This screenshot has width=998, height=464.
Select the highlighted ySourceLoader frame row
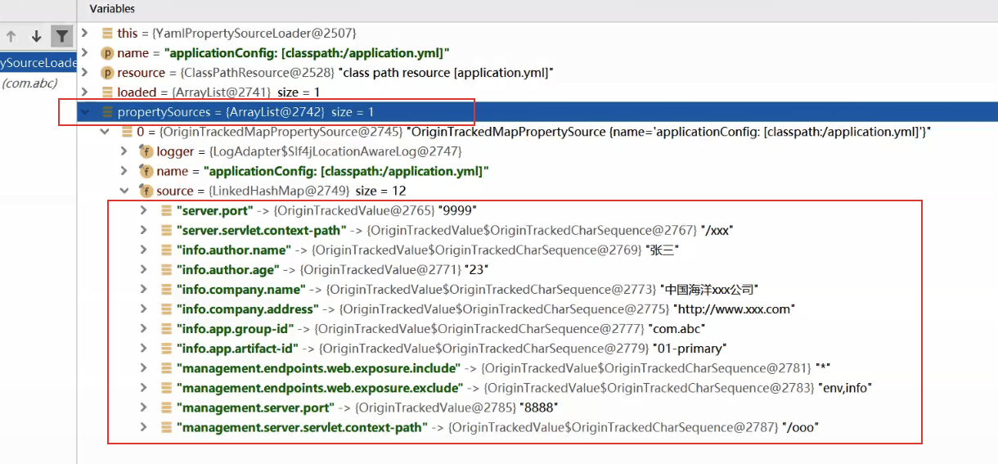pyautogui.click(x=38, y=63)
